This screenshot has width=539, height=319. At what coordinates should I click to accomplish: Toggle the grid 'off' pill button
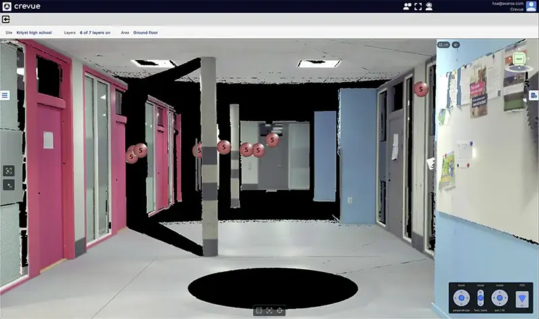click(443, 44)
